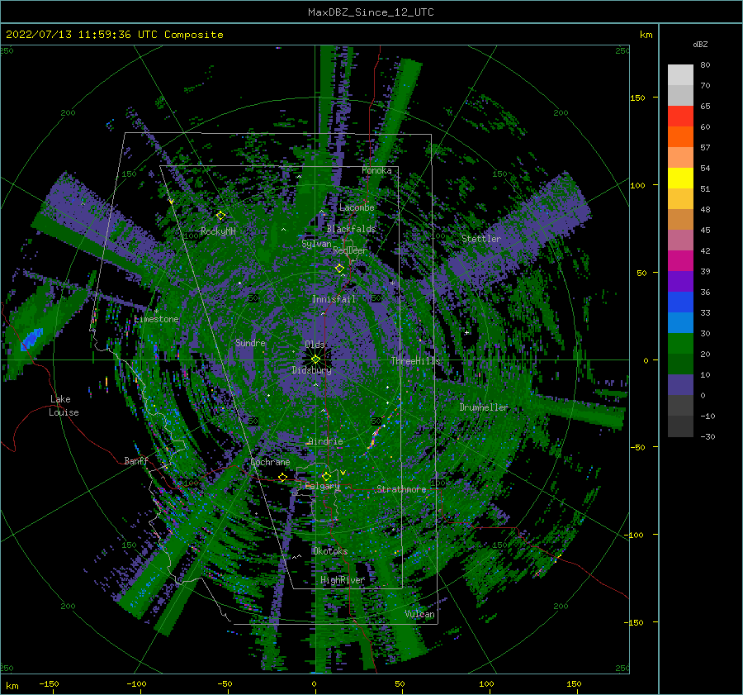Click the yellow marker near RedDeer
Screen dimensions: 743x695
point(340,269)
